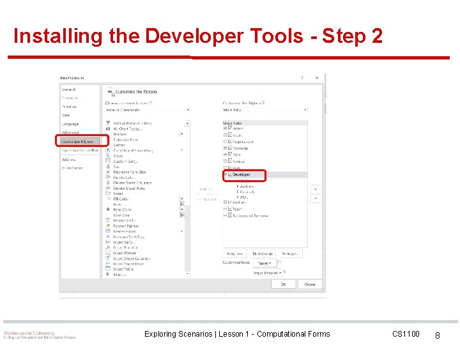
Task: Click the Cancel button
Action: click(x=310, y=284)
